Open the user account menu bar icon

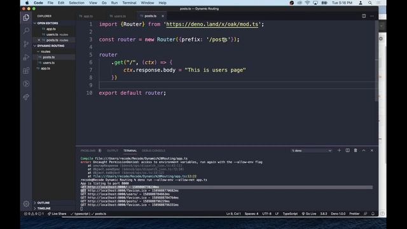361,3
